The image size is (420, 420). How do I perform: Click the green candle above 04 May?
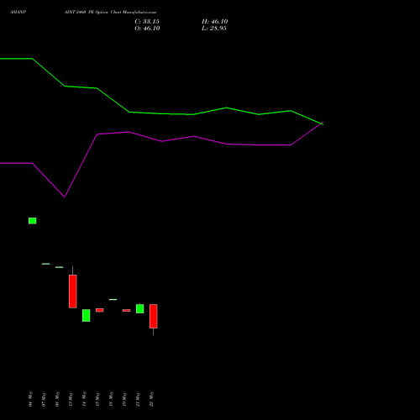pyautogui.click(x=33, y=221)
